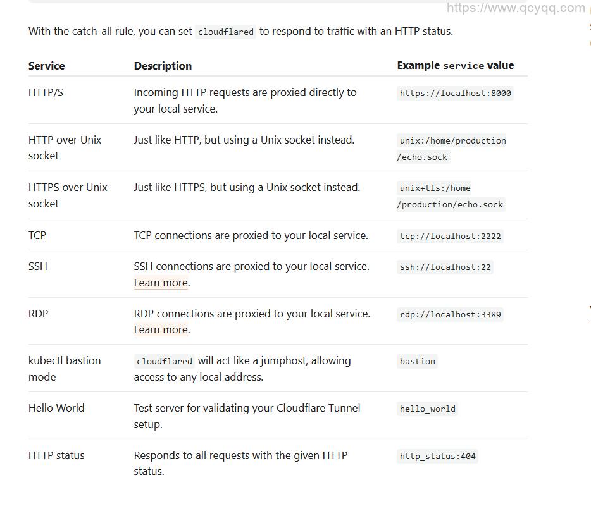Click the bastion service value
The image size is (591, 516).
417,361
